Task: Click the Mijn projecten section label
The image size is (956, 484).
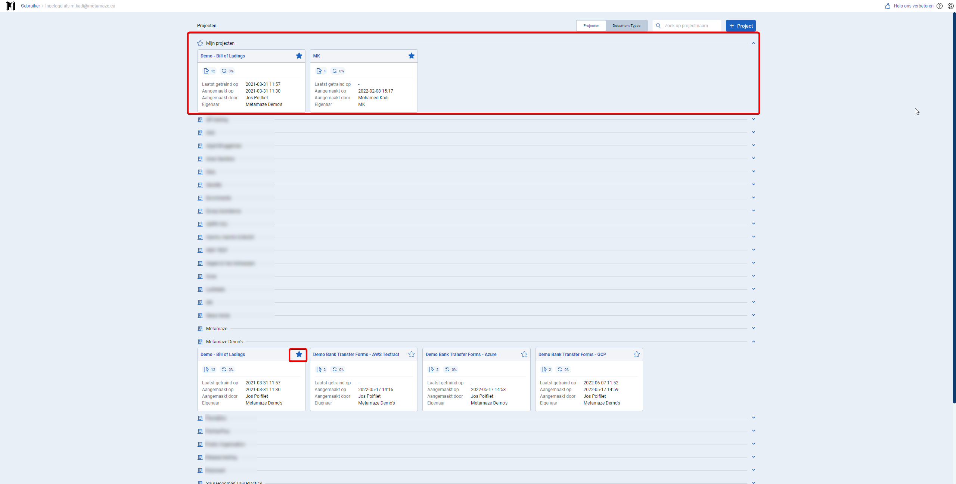Action: tap(220, 43)
